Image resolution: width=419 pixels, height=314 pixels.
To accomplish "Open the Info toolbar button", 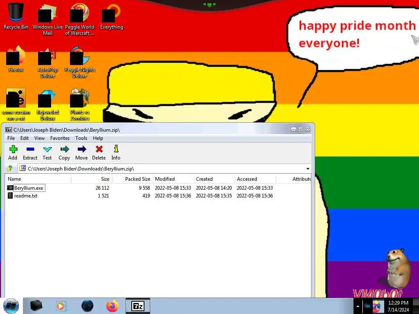I will [116, 153].
